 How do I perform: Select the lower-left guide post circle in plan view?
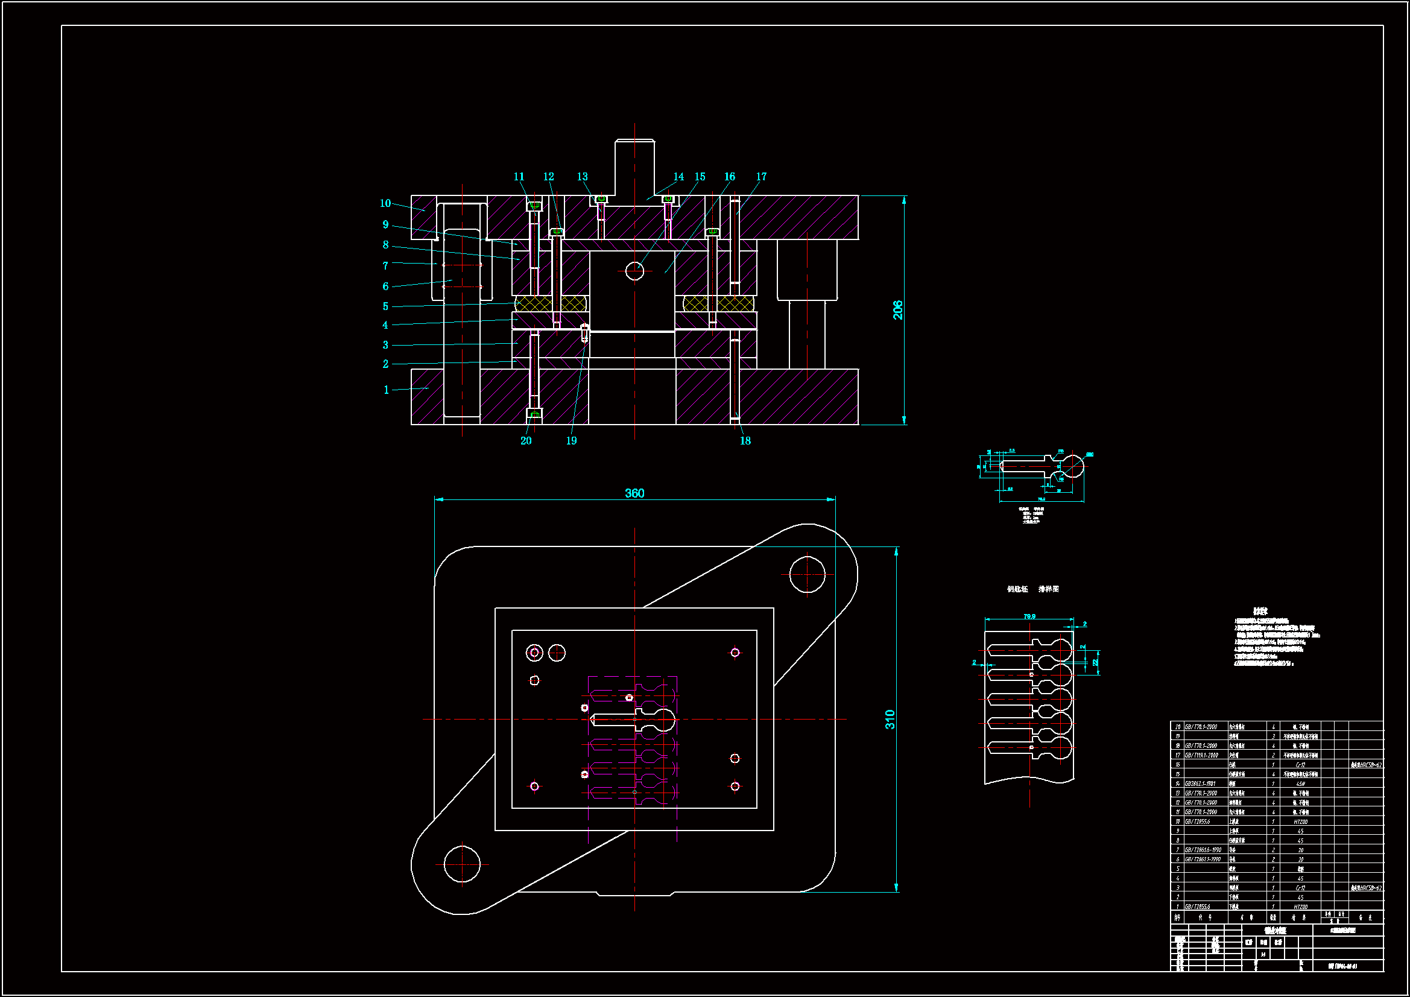tap(462, 864)
